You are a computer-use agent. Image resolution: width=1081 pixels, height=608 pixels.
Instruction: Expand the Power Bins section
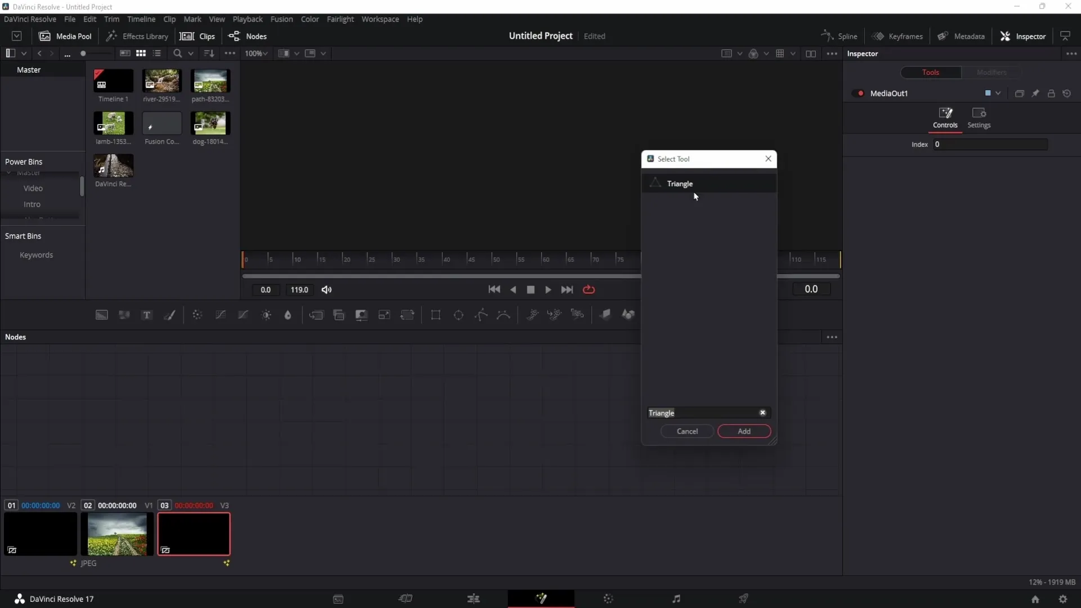(x=23, y=161)
